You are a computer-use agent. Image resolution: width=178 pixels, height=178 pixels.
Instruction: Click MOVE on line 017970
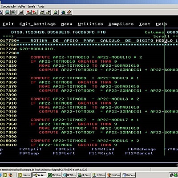[x=44, y=128]
